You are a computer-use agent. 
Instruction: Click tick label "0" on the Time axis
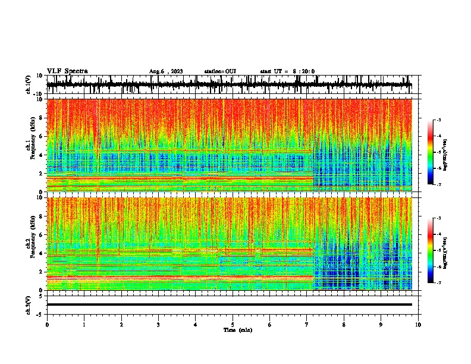tap(47, 325)
